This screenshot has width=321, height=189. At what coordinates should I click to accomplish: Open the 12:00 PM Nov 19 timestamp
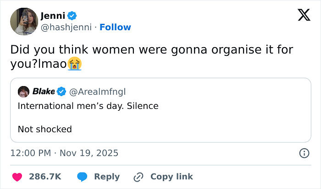click(x=64, y=153)
